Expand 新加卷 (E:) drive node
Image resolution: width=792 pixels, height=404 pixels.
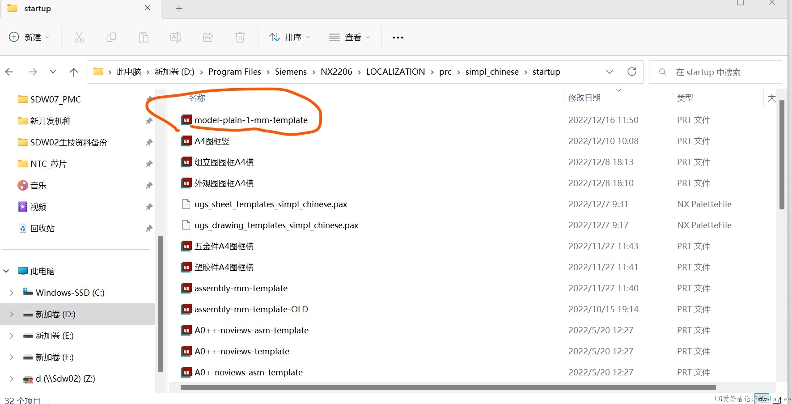point(12,336)
